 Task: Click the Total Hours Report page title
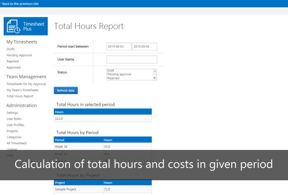[x=89, y=26]
